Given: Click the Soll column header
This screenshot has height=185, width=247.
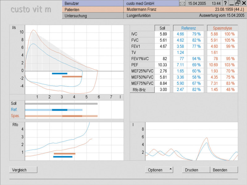Looking at the screenshot, I should (162, 28).
